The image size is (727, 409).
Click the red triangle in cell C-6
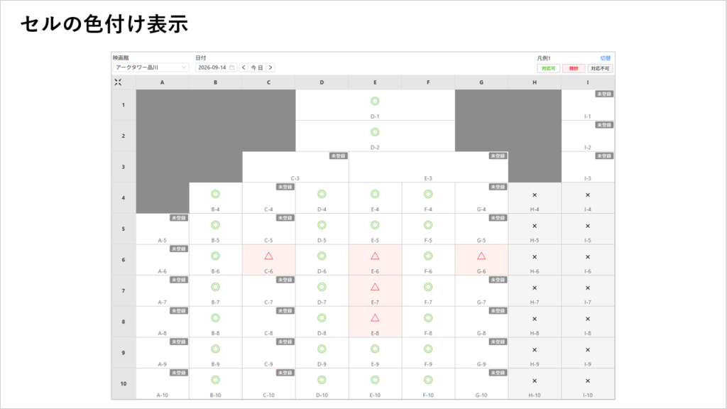click(x=268, y=256)
